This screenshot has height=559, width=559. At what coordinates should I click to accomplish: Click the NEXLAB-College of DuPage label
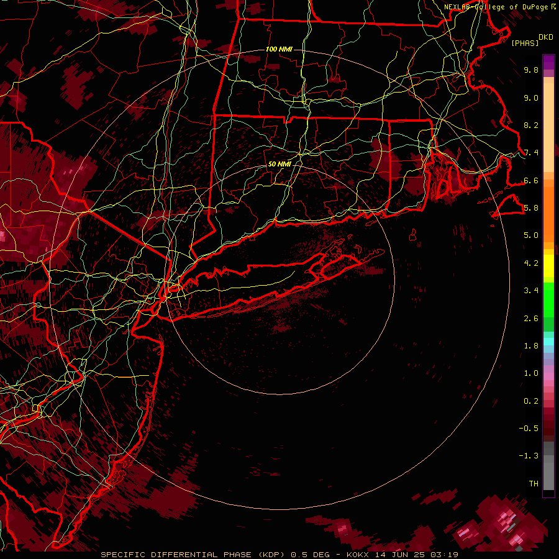497,7
